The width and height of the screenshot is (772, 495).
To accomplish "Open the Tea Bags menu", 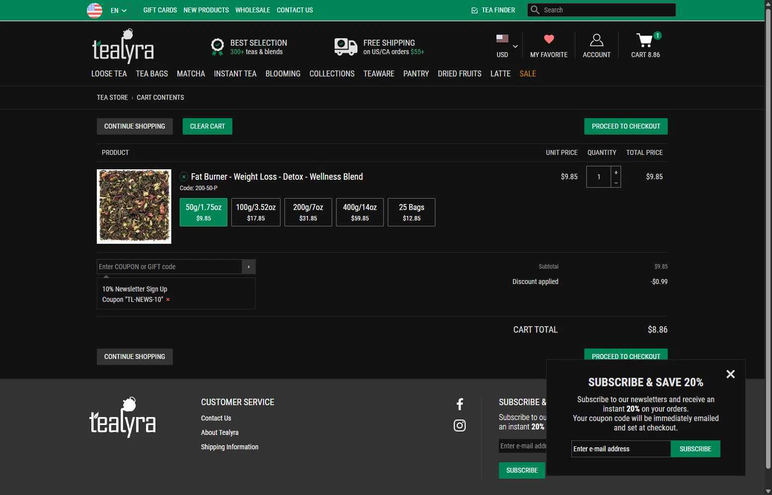I will tap(151, 73).
